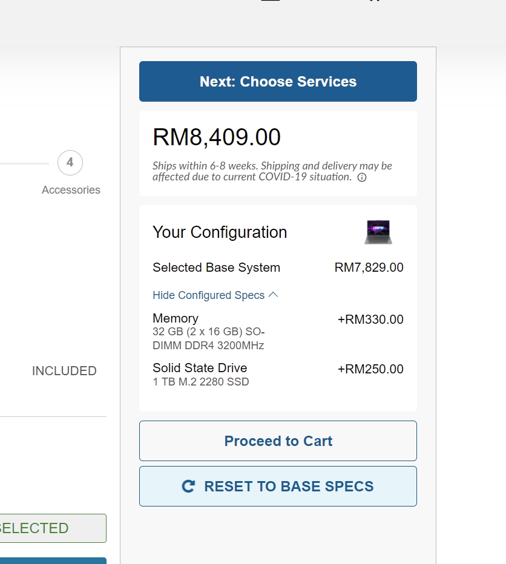Click the green SELECTED option button

53,528
